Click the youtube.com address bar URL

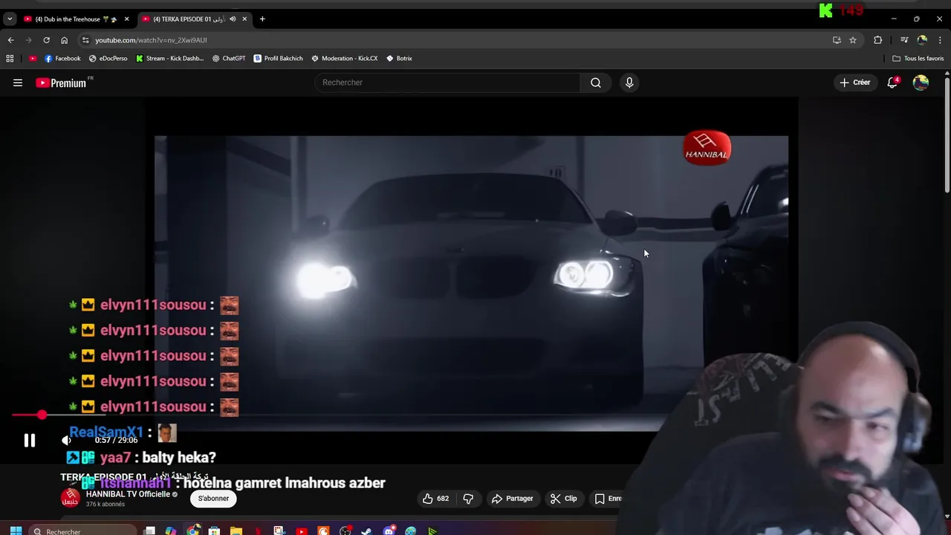(151, 40)
